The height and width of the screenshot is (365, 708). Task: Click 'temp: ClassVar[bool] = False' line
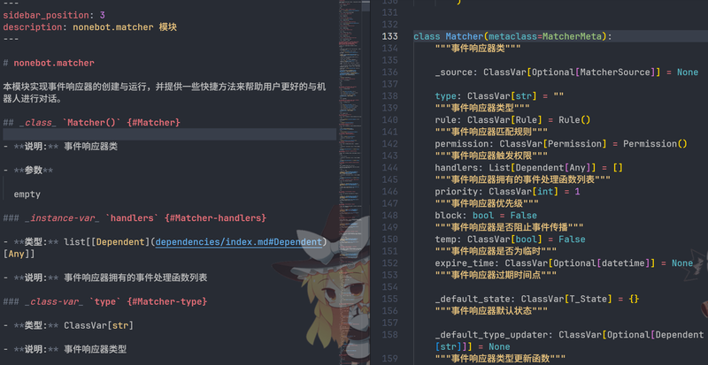(x=510, y=240)
